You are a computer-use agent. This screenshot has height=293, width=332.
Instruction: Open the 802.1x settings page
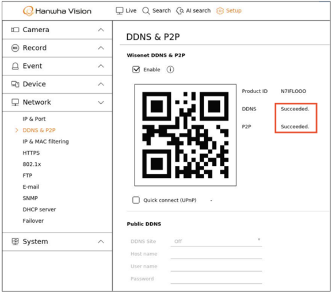(x=32, y=164)
